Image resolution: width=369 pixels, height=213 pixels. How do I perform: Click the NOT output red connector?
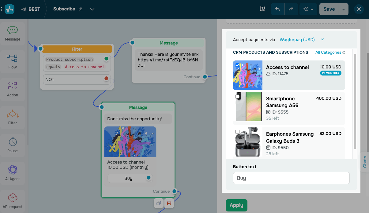[106, 79]
